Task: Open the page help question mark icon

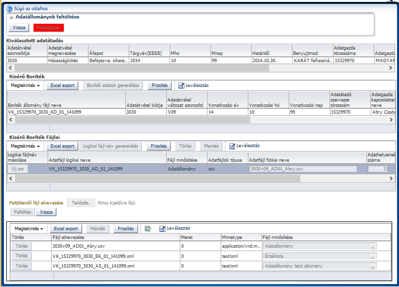Action: [9, 9]
